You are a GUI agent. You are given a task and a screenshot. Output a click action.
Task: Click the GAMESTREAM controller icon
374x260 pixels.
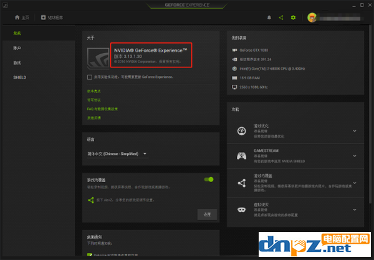pos(241,156)
